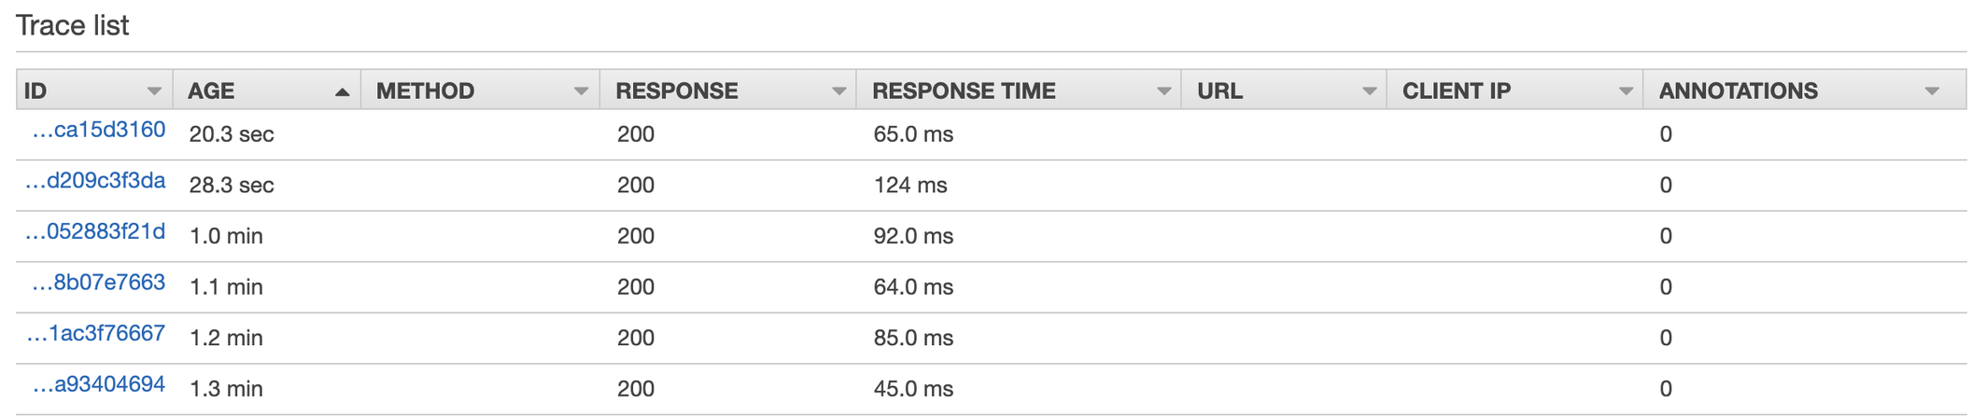Open trace …052883f21d
The width and height of the screenshot is (1972, 417).
click(95, 231)
